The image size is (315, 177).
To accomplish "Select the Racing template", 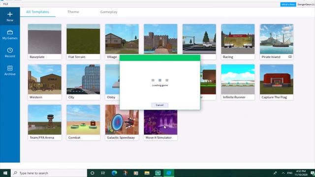I will click(x=238, y=42).
